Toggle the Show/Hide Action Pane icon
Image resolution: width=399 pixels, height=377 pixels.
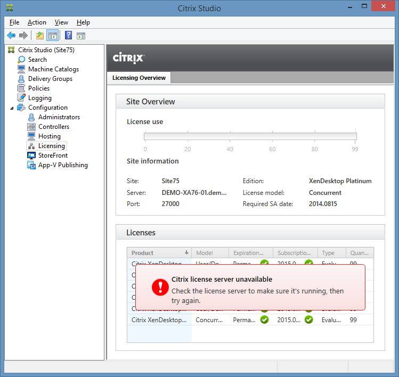coord(81,36)
